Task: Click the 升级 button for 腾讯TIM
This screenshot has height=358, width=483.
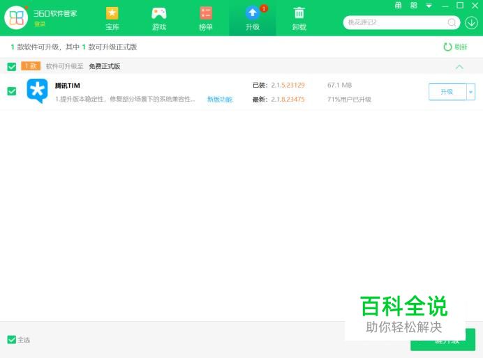Action: [447, 91]
